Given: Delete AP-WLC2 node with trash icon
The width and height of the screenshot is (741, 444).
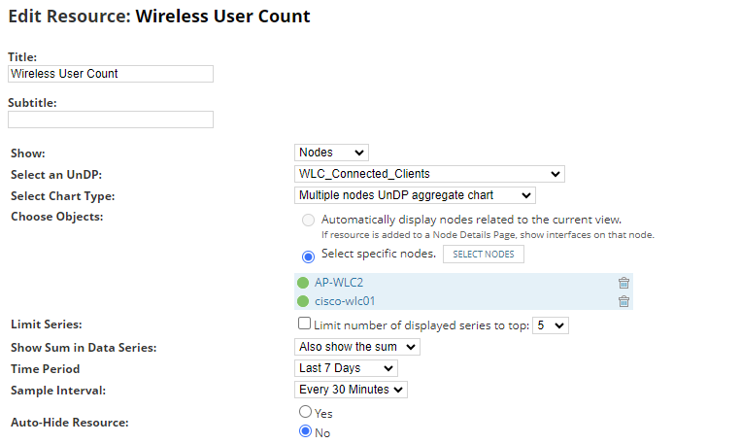Looking at the screenshot, I should tap(623, 283).
